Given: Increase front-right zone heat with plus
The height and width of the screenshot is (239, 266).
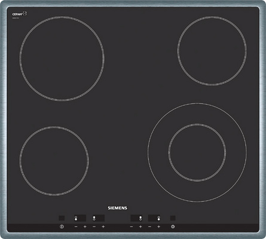Looking at the screenshot, I should point(158,226).
